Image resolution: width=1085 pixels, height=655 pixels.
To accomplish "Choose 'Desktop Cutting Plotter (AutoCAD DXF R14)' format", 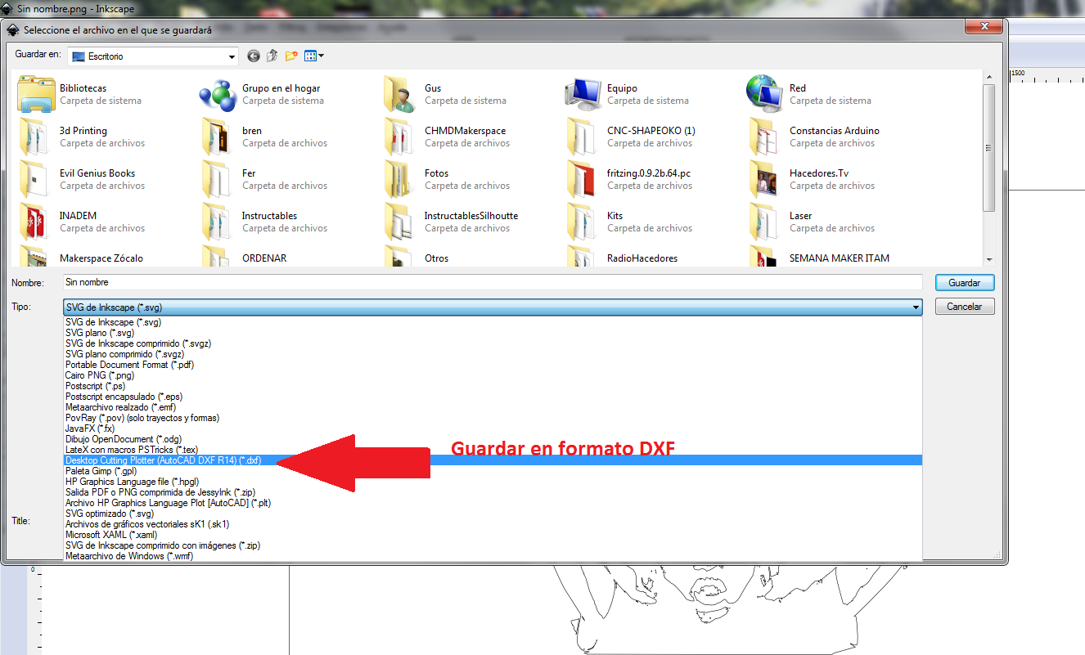I will [x=493, y=460].
